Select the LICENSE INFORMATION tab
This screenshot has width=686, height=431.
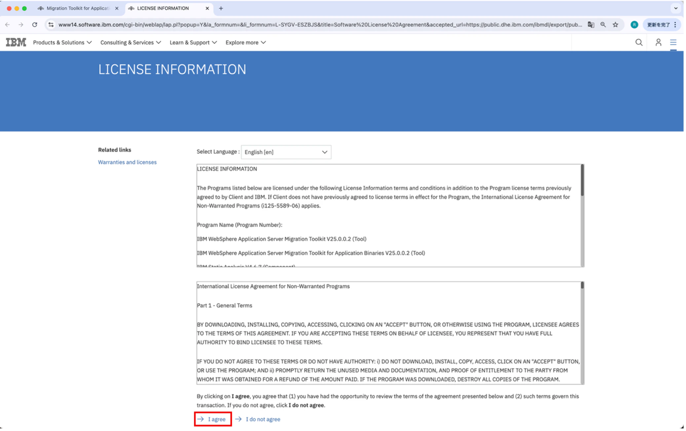tap(169, 8)
